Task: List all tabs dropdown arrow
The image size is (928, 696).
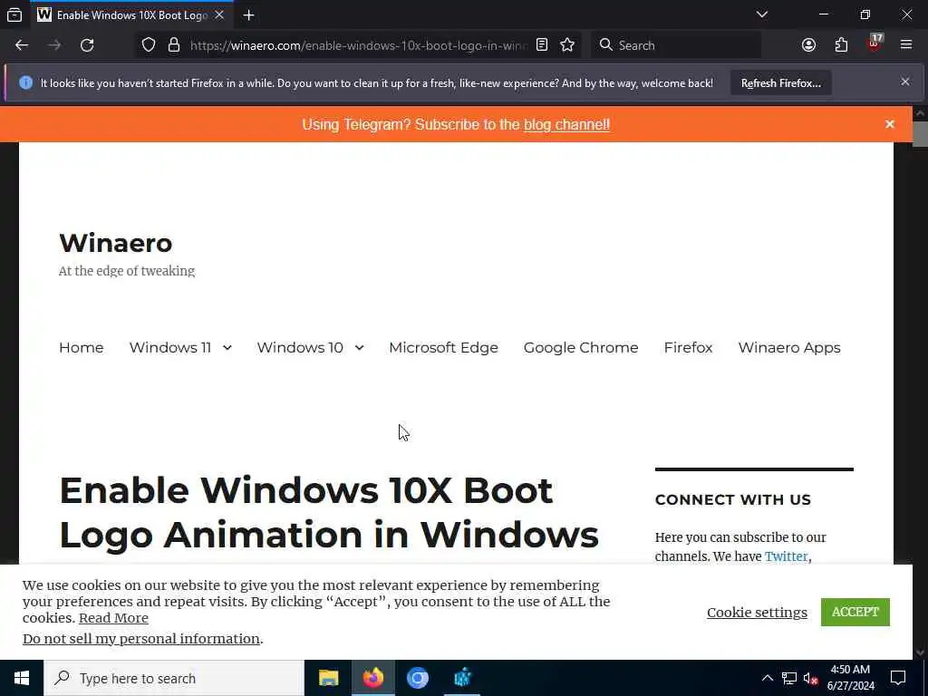Action: coord(761,14)
